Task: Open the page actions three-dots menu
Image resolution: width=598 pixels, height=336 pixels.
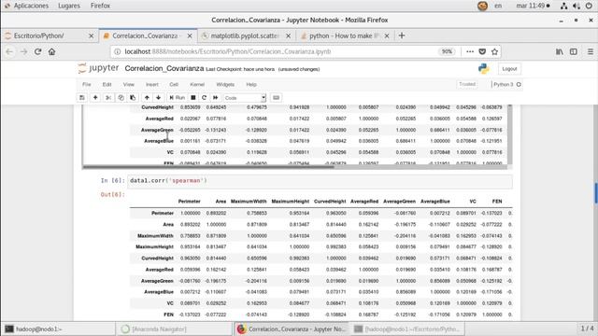Action: click(470, 52)
